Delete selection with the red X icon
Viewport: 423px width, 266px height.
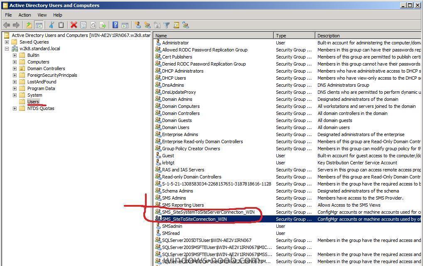[74, 25]
